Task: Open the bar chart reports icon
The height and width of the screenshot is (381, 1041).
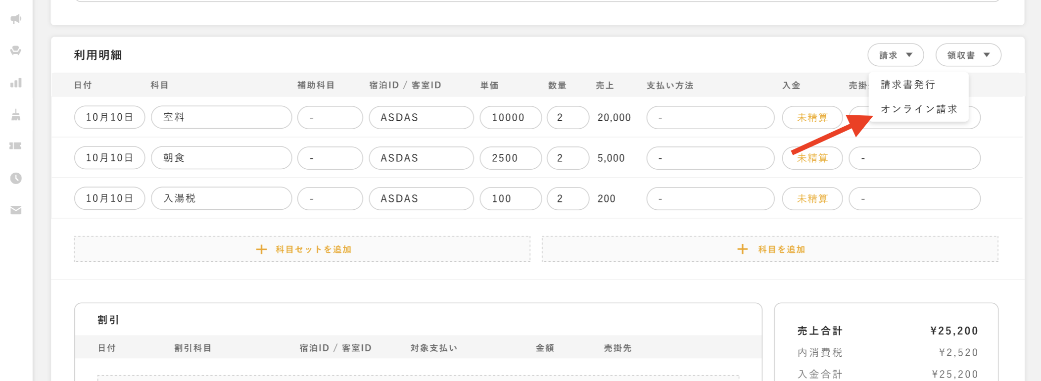Action: point(16,83)
